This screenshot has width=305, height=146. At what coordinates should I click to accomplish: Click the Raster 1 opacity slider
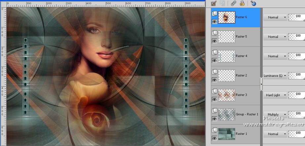click(297, 134)
